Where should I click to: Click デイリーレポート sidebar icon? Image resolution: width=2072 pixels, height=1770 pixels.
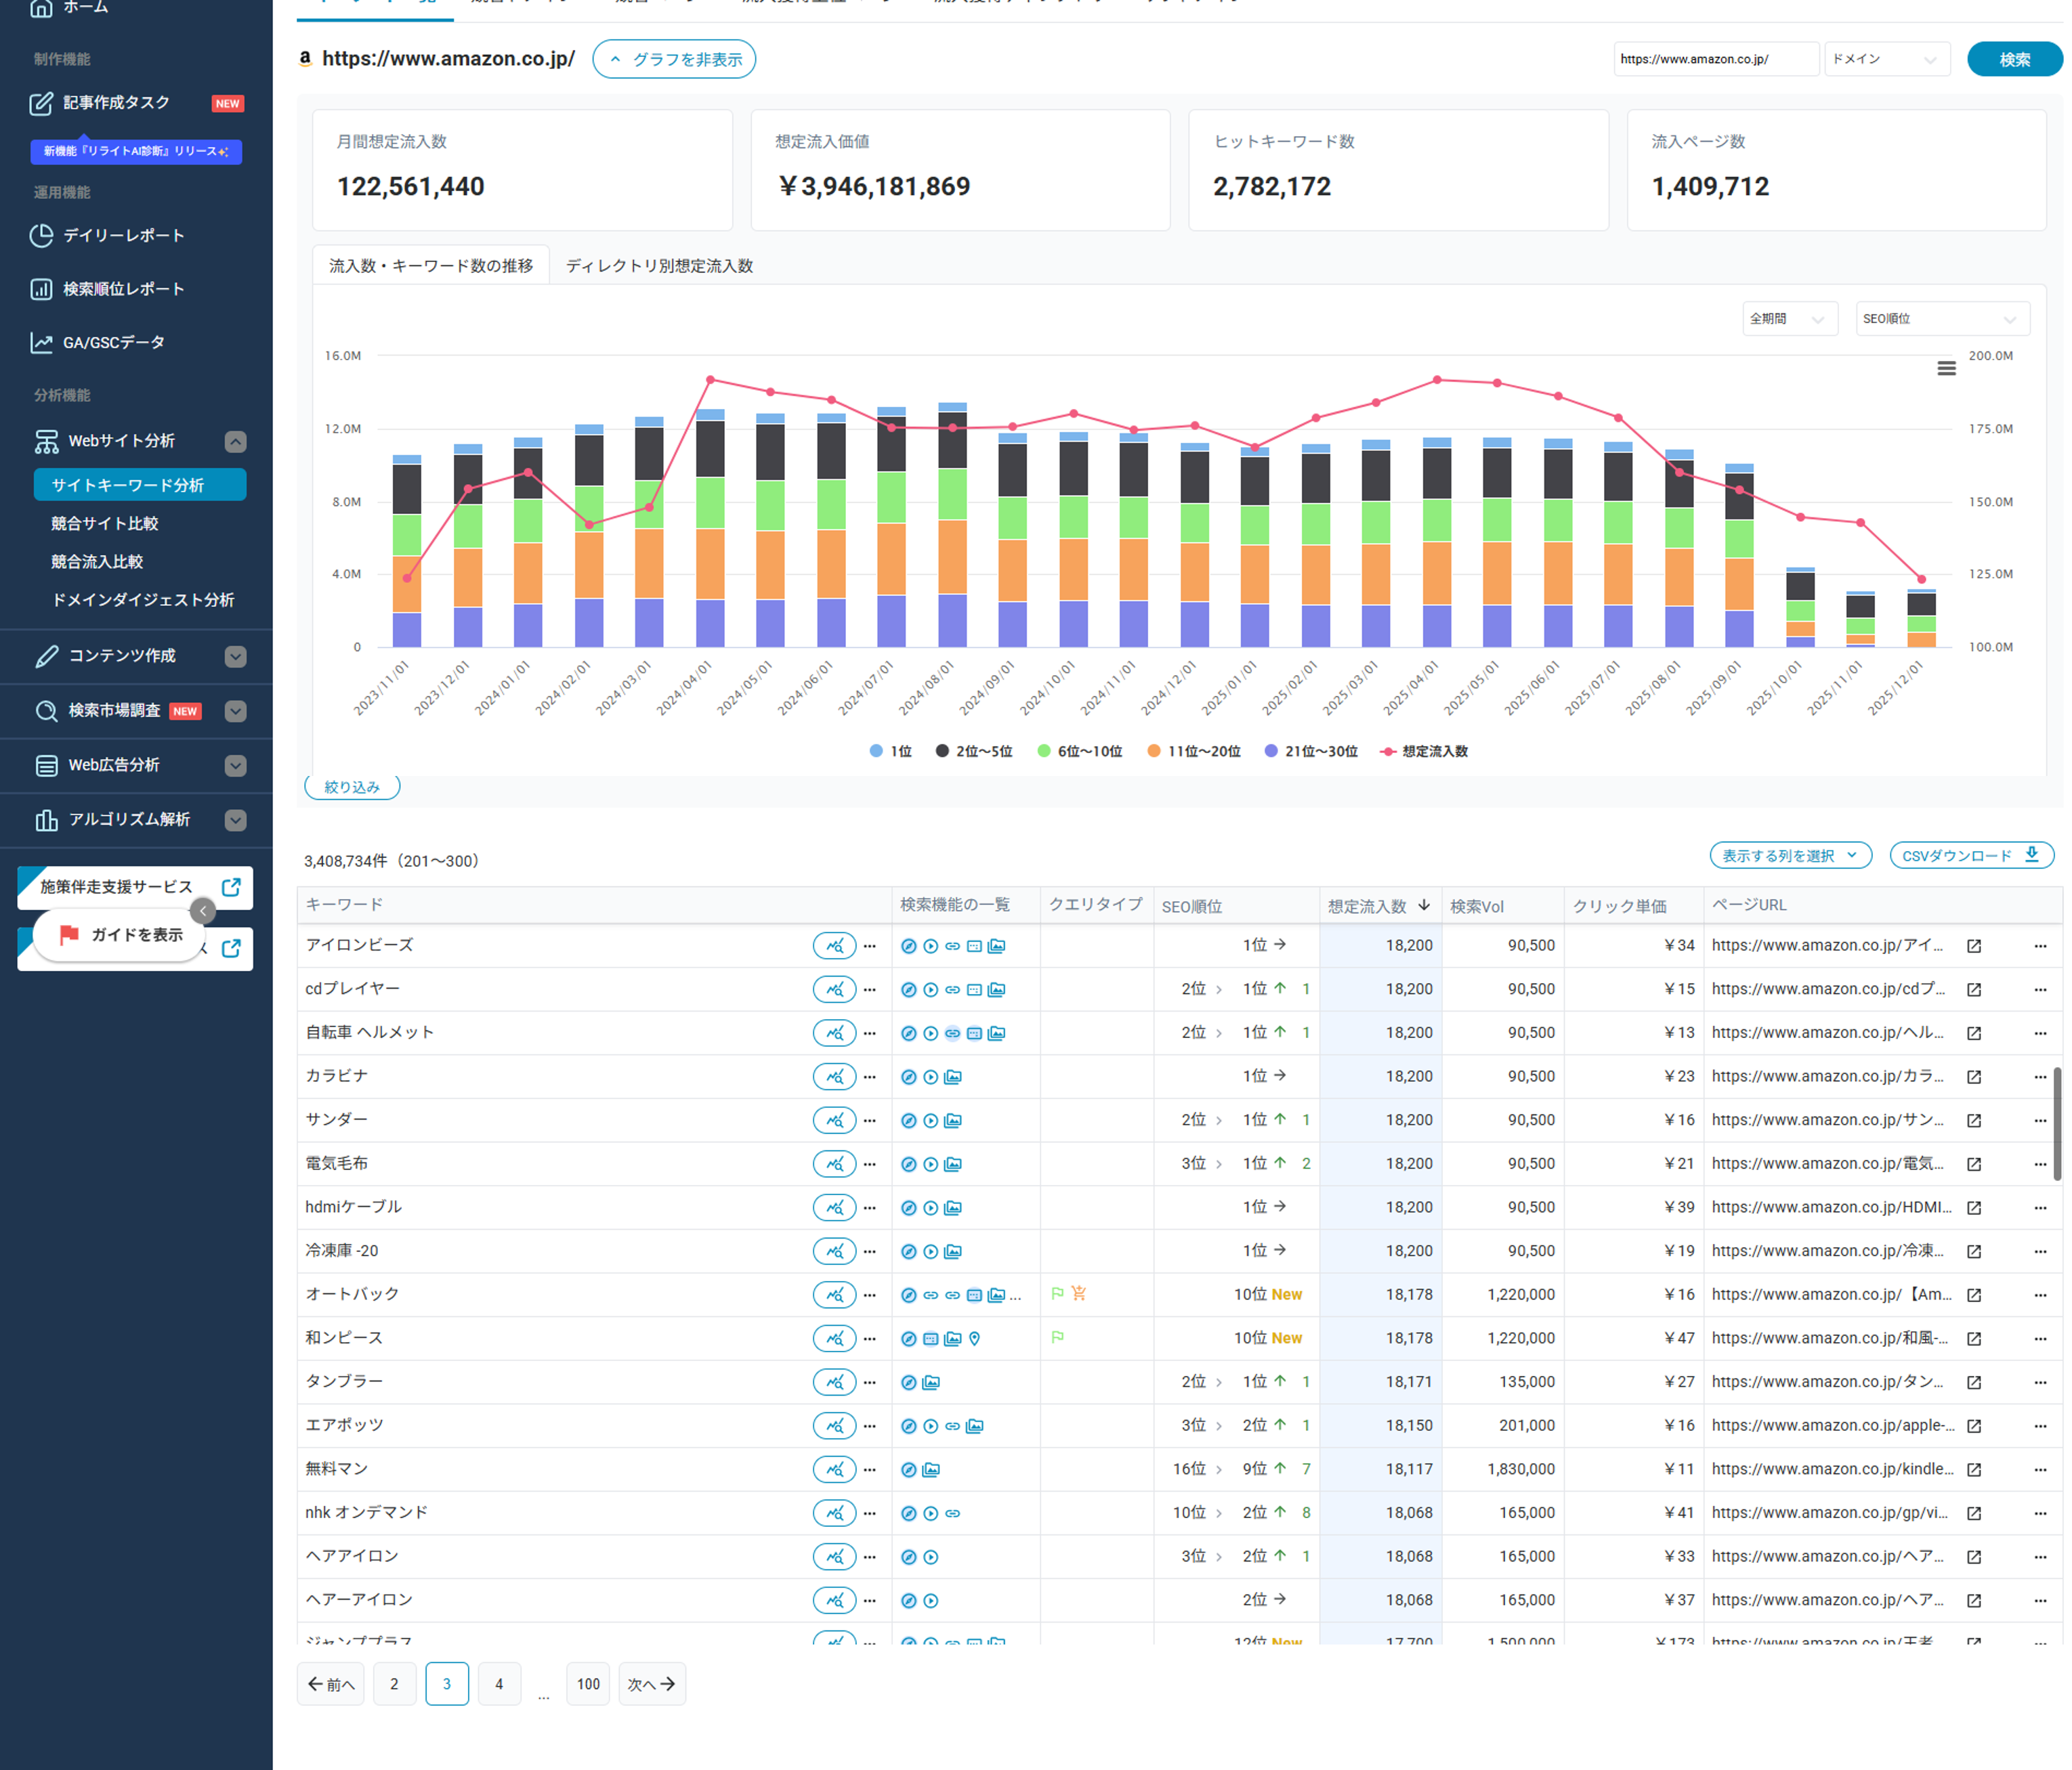[x=41, y=236]
